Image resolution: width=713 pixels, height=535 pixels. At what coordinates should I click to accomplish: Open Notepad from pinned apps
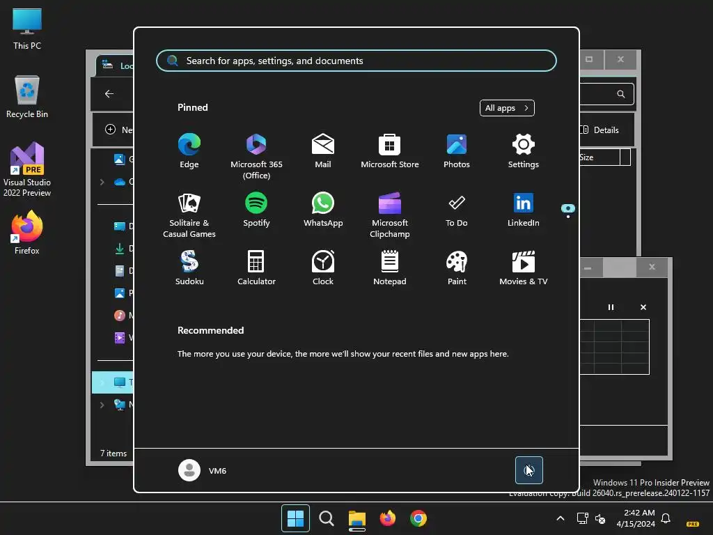coord(390,267)
